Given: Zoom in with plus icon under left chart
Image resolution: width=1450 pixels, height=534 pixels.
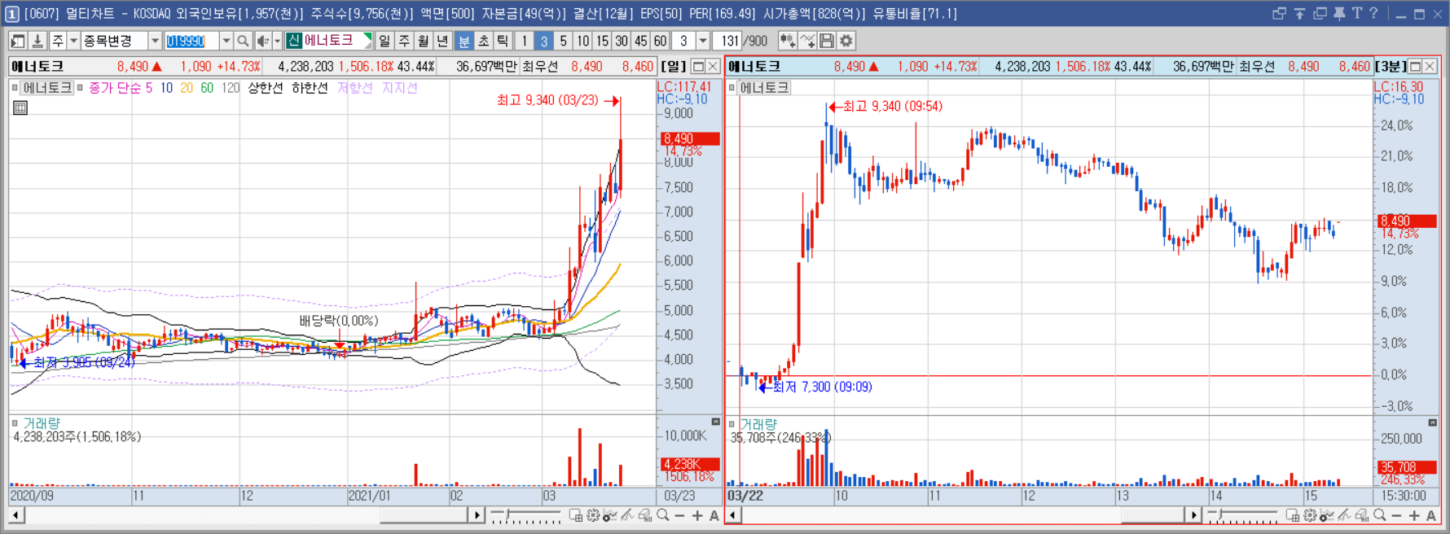Looking at the screenshot, I should 697,515.
